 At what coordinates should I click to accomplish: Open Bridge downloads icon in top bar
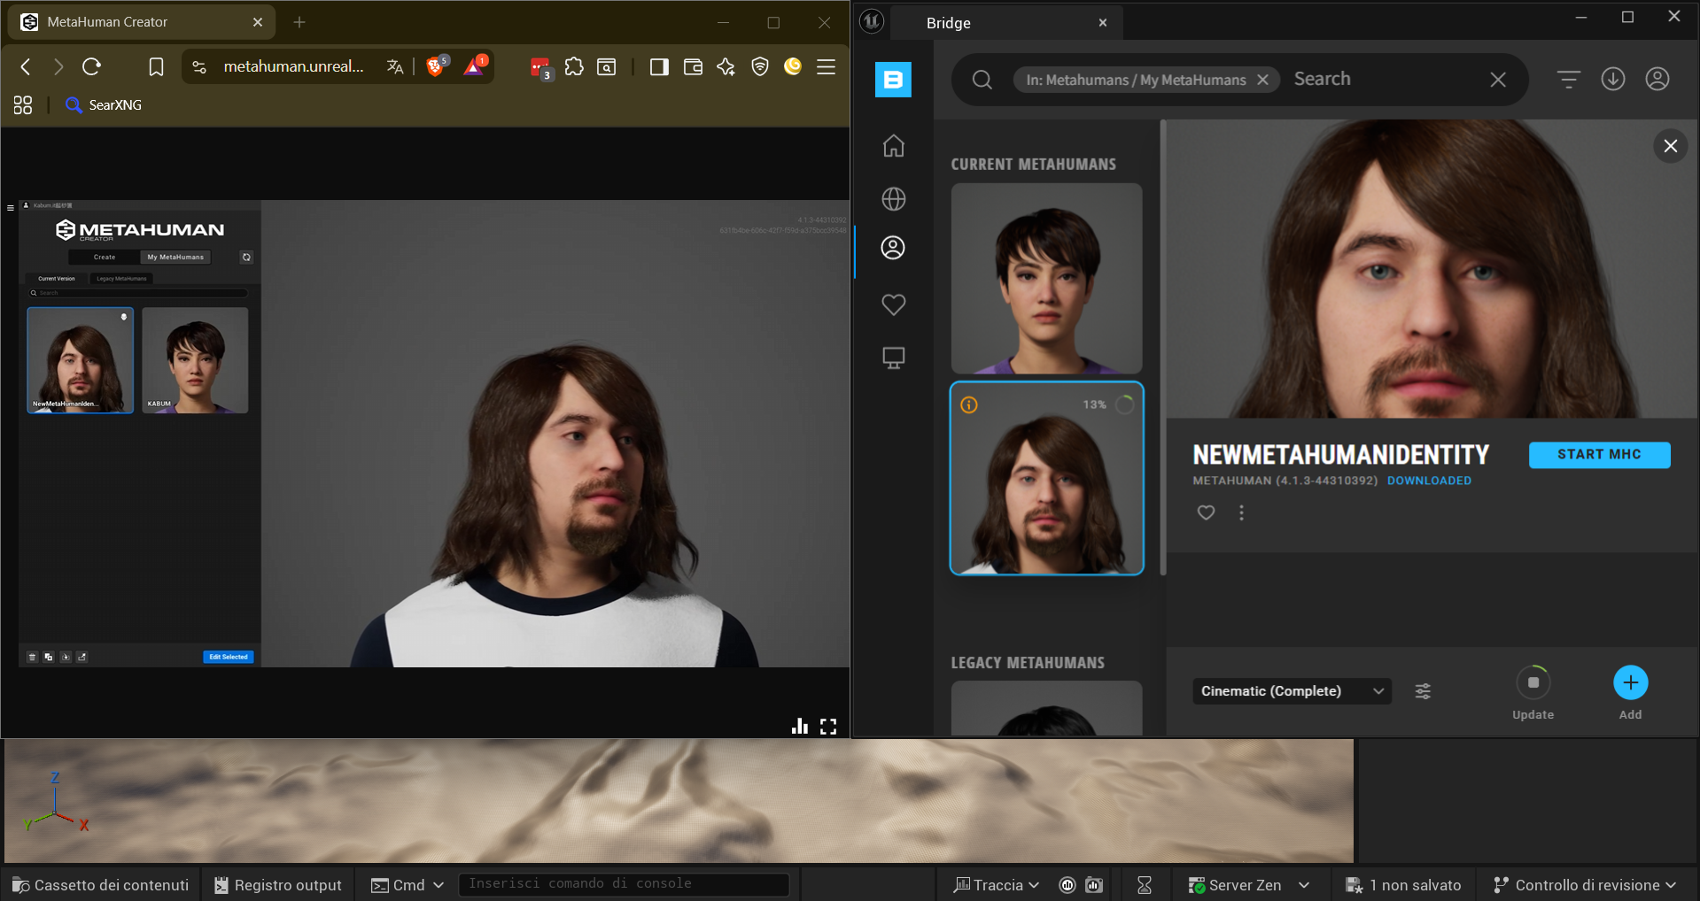point(1612,80)
